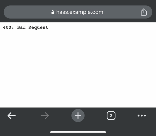Viewport: 156px width, 136px height.
Task: Click the circular grey new-tab button
Action: click(78, 116)
